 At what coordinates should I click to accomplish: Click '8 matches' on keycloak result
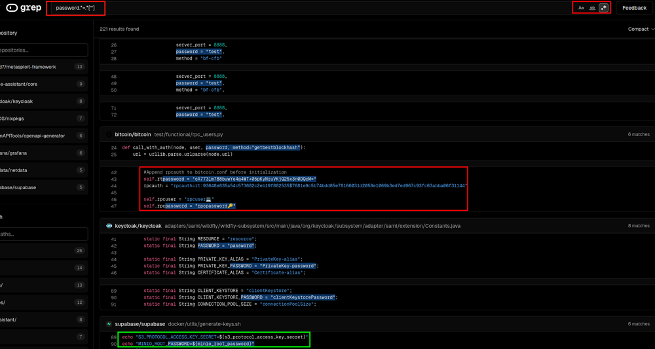[639, 226]
